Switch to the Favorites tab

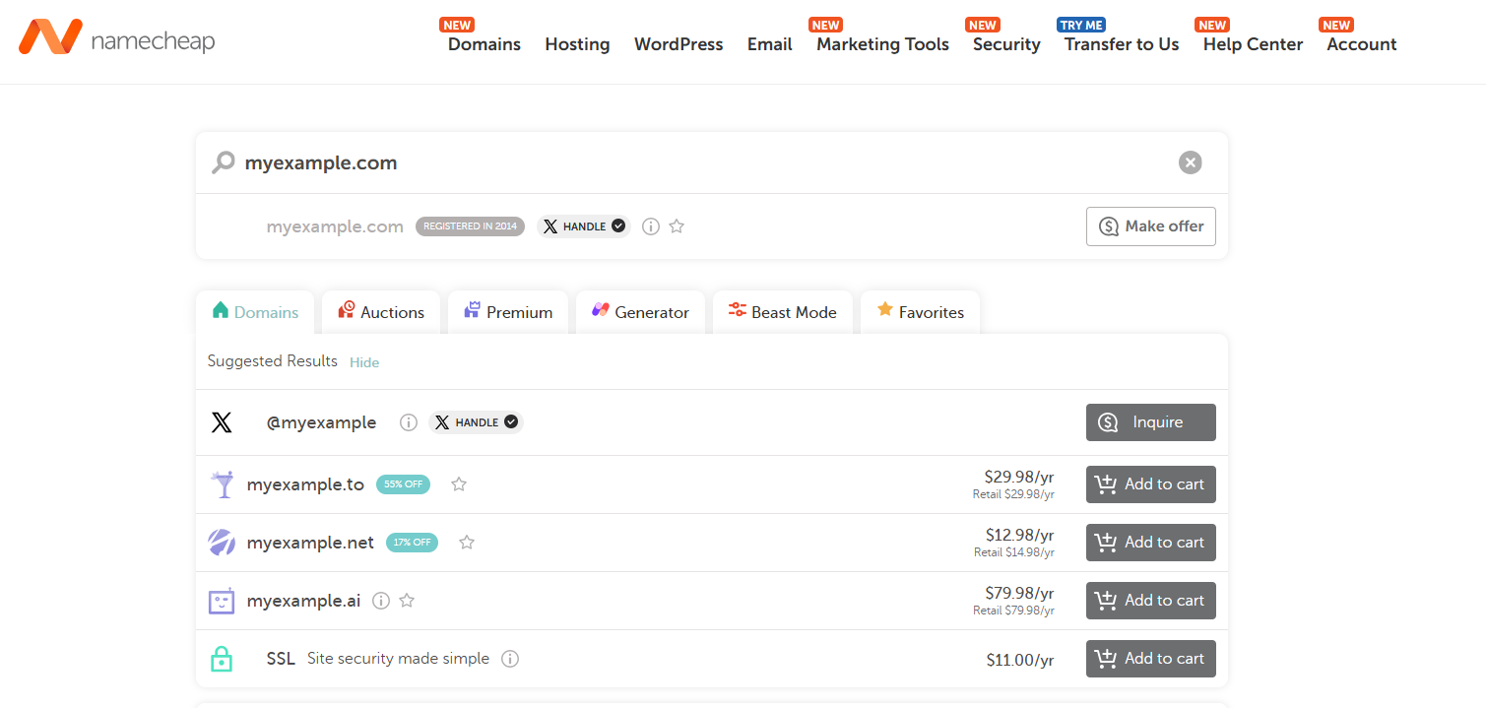coord(920,312)
